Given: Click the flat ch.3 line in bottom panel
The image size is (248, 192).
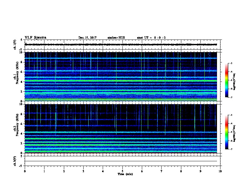Looking at the screenshot, I should [x=121, y=161].
